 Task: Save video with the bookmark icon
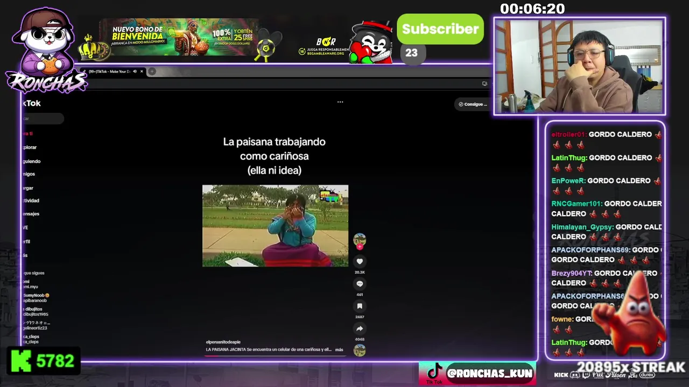(x=360, y=306)
